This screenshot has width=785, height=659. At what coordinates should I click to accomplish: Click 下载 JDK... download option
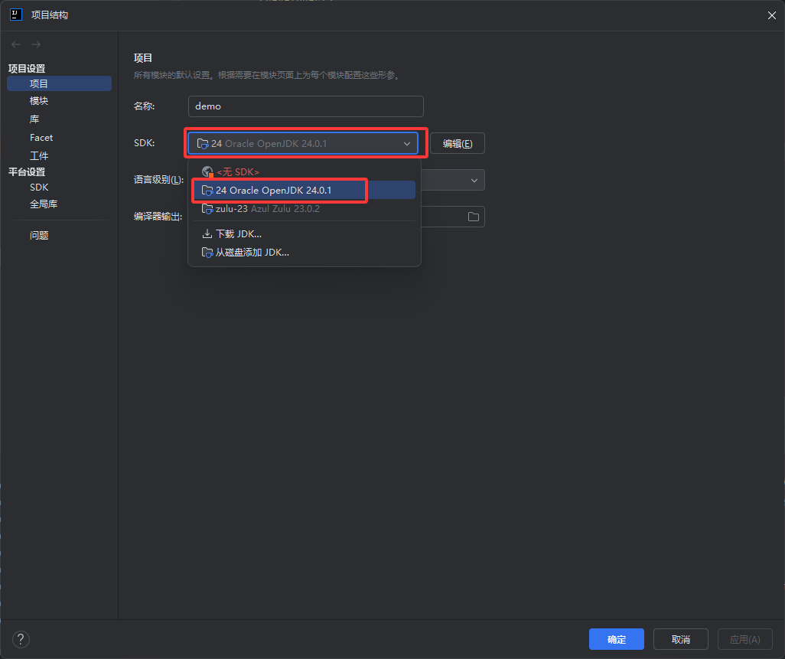238,234
